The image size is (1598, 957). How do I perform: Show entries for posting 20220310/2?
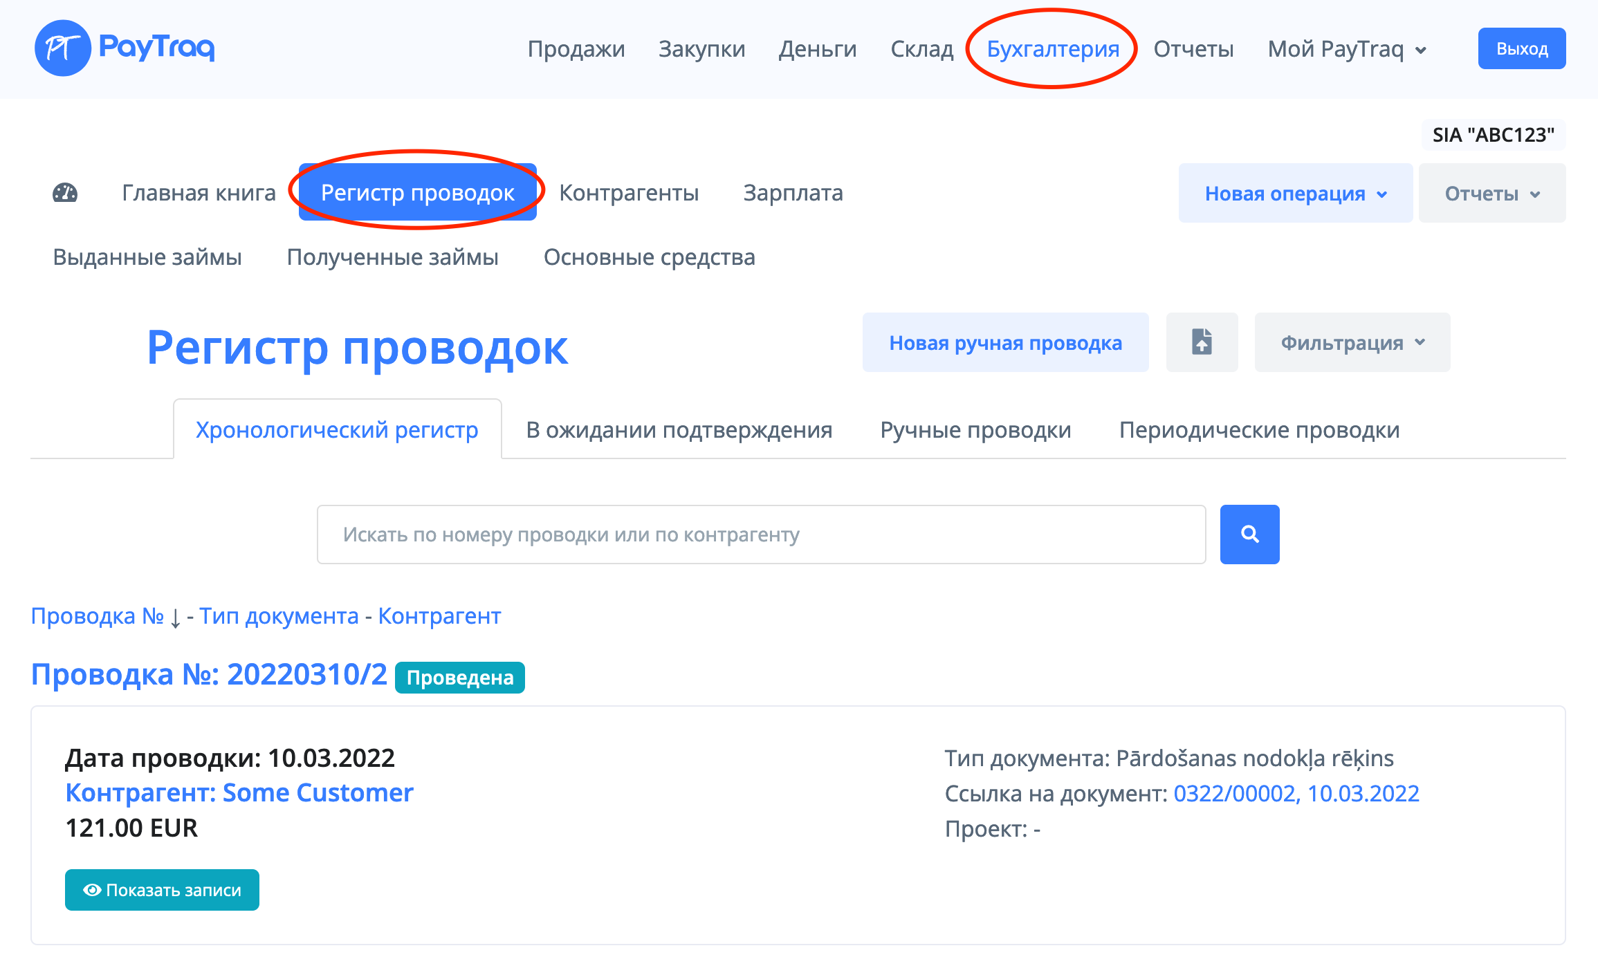tap(162, 890)
